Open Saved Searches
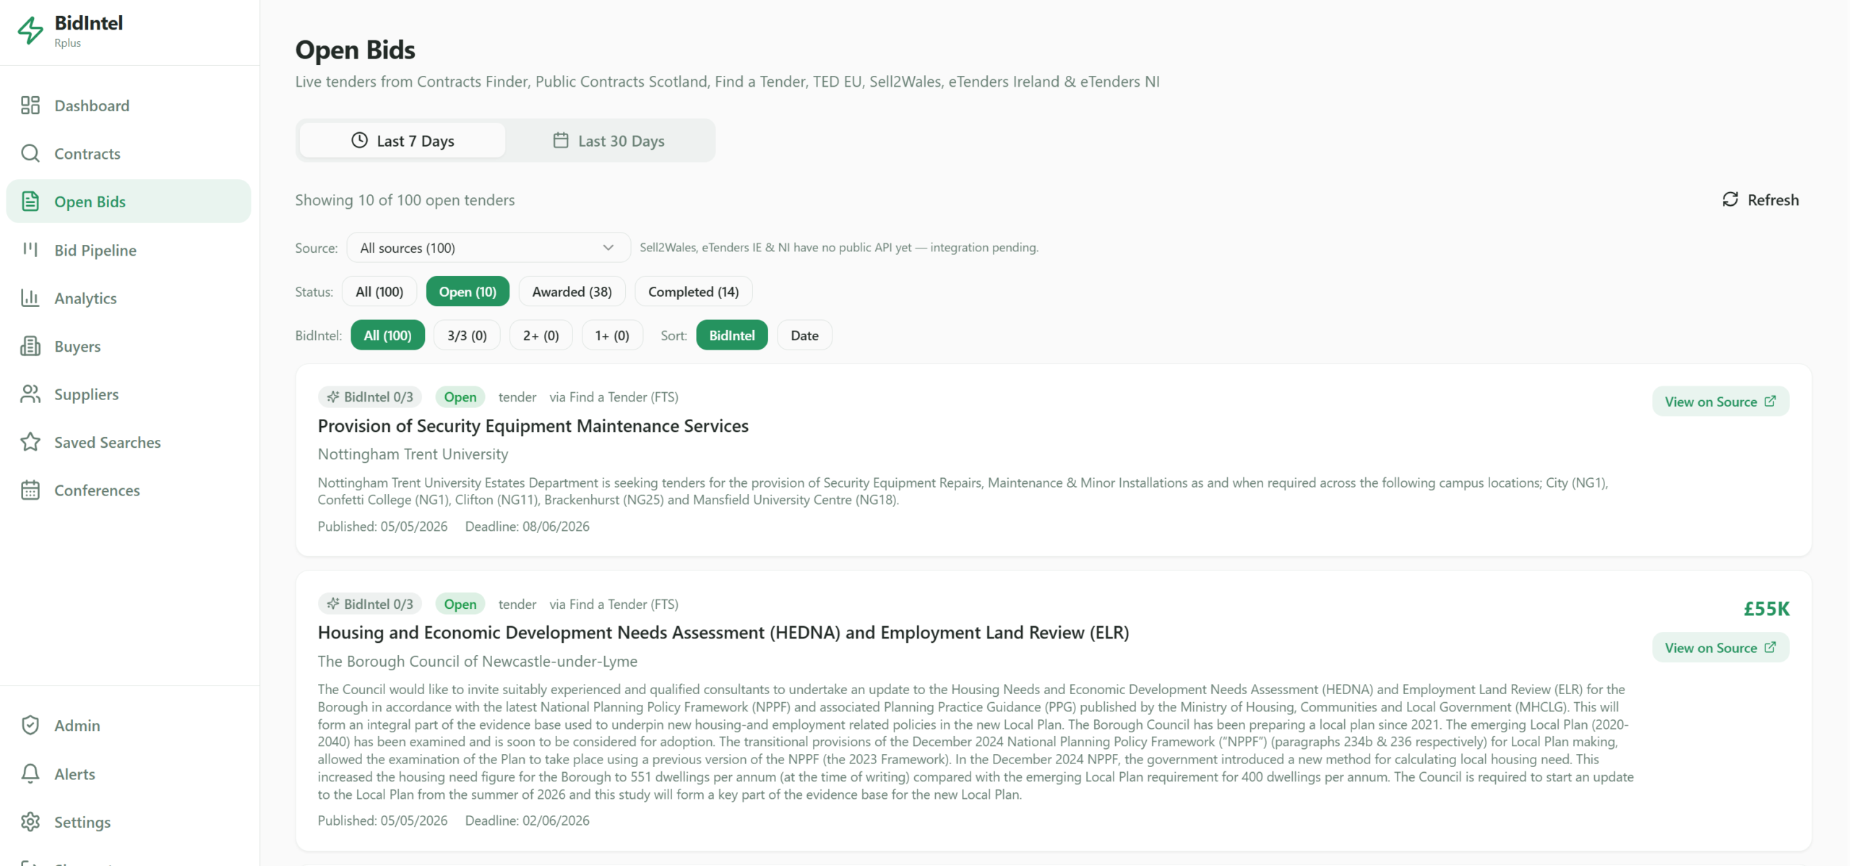 (129, 442)
